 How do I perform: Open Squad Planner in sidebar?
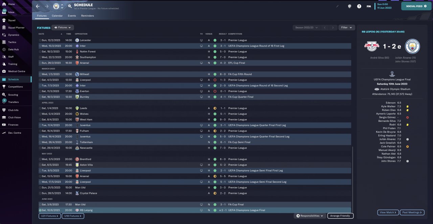(x=16, y=27)
